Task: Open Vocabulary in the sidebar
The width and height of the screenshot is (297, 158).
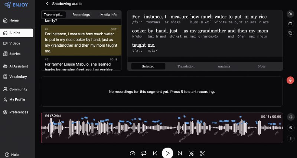Action: click(x=17, y=77)
